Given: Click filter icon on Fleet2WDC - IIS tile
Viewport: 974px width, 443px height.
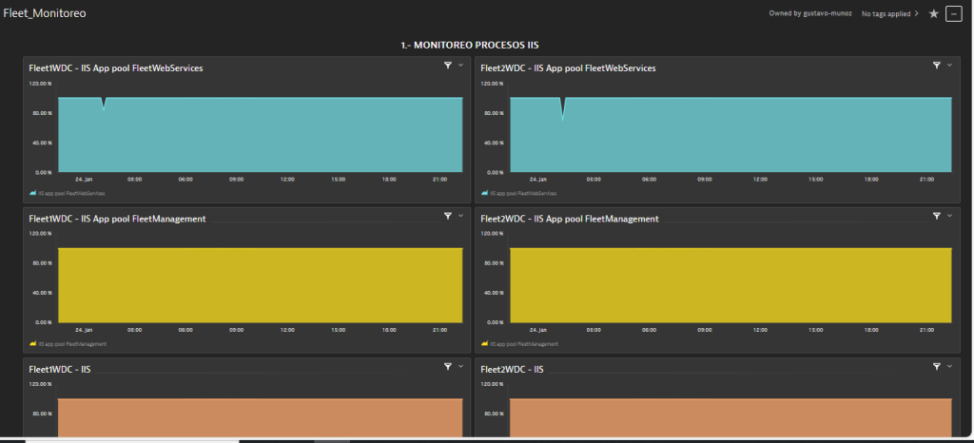Looking at the screenshot, I should (x=937, y=367).
